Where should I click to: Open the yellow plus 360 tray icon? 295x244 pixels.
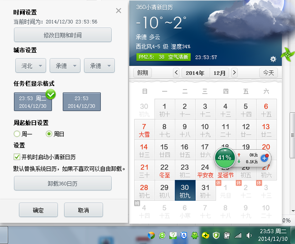[x=206, y=235]
